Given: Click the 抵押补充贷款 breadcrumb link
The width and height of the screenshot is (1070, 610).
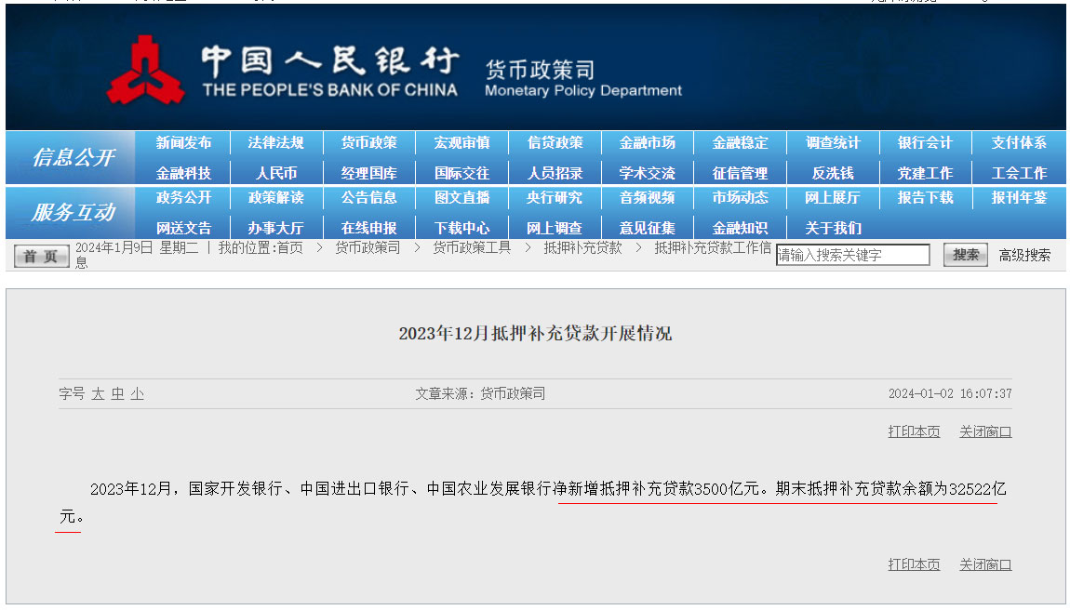Looking at the screenshot, I should click(582, 247).
